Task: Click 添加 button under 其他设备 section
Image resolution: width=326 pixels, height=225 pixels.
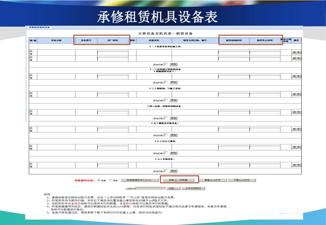Action: click(x=174, y=171)
